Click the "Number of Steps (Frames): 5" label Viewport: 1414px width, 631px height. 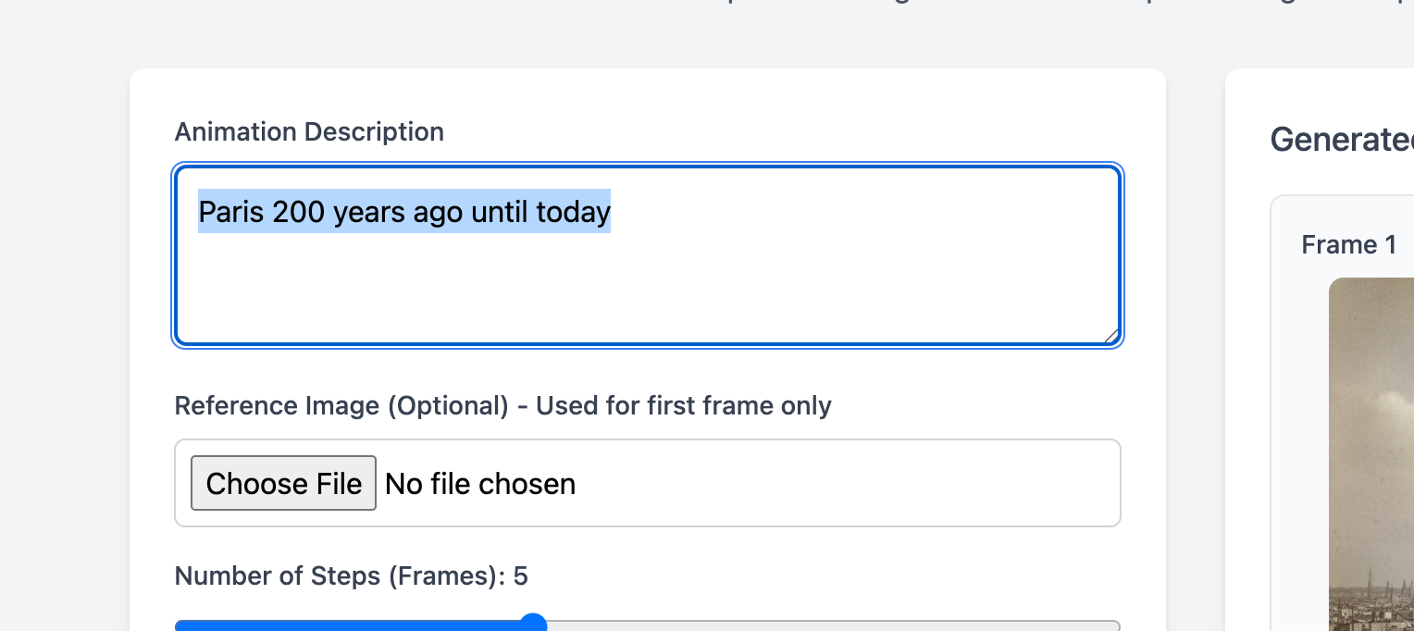click(x=351, y=576)
